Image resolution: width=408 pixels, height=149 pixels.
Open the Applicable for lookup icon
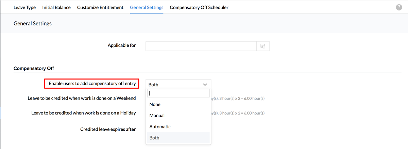coord(263,46)
